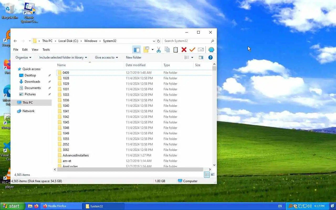Viewport: 336px width, 210px height.
Task: Sort by the Size column header
Action: point(203,65)
